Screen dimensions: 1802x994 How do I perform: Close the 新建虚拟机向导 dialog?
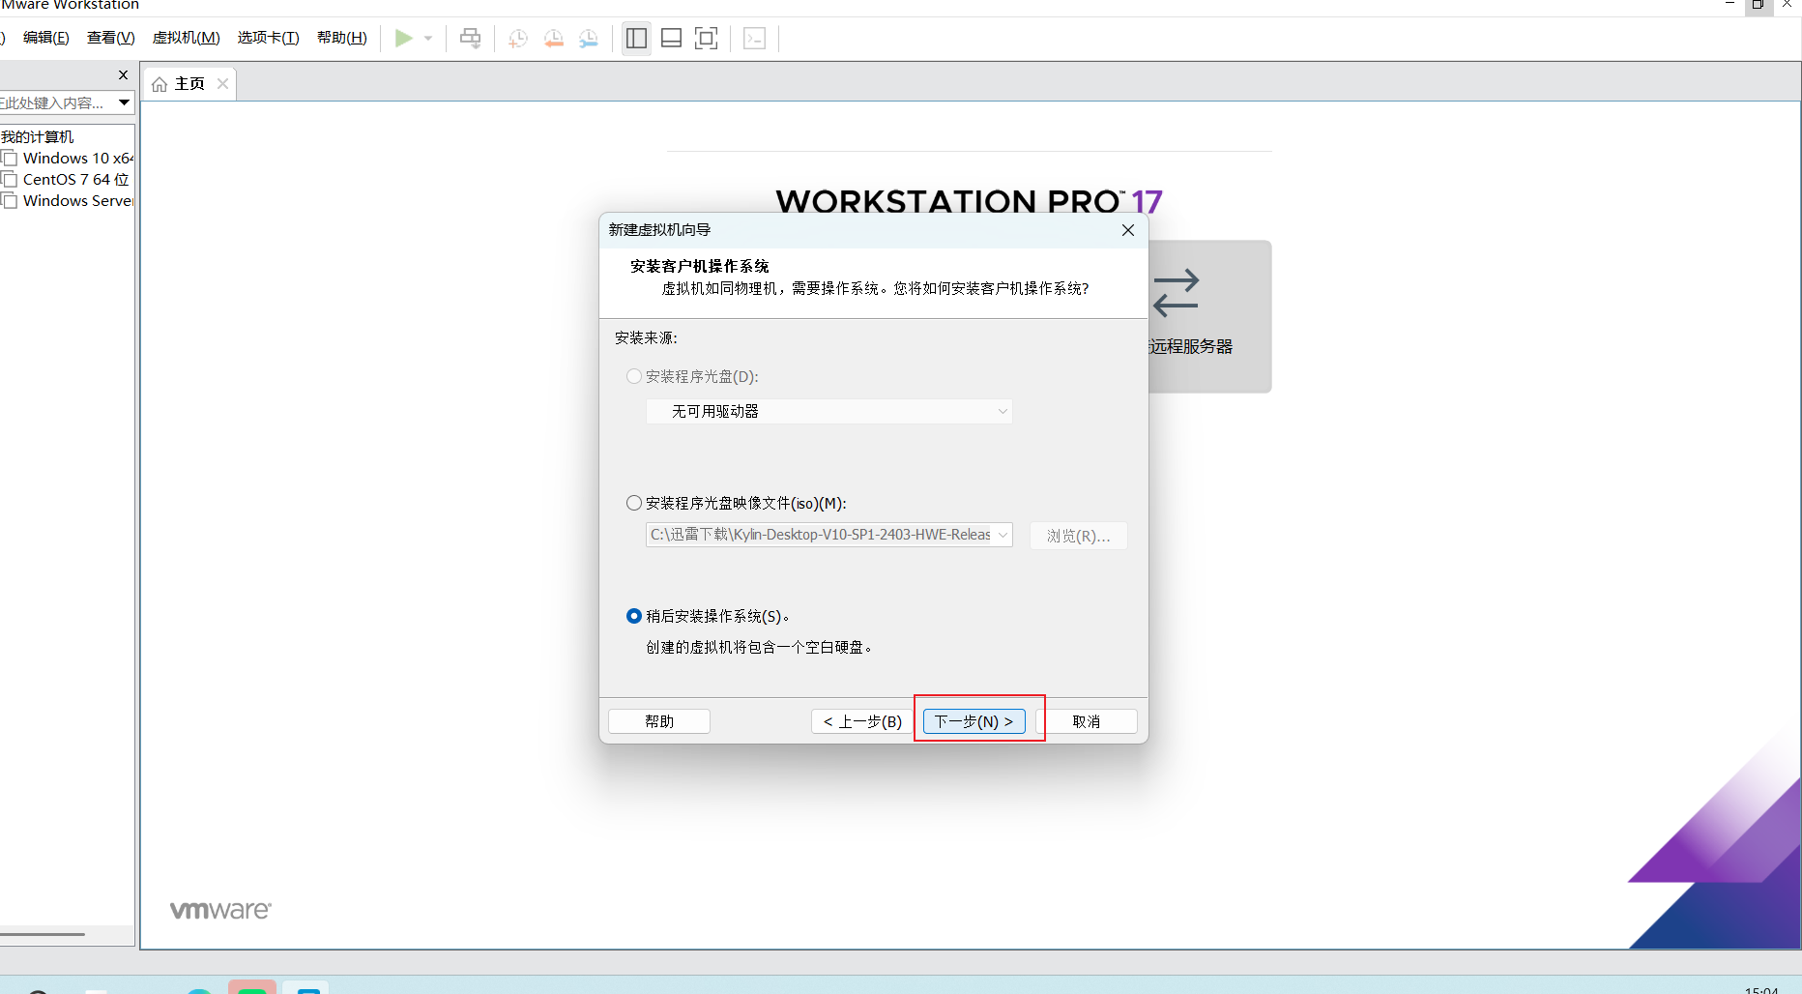pyautogui.click(x=1128, y=230)
